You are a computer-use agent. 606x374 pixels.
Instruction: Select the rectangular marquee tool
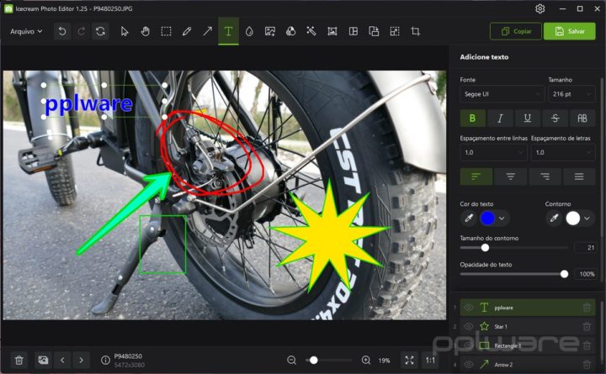pyautogui.click(x=166, y=31)
